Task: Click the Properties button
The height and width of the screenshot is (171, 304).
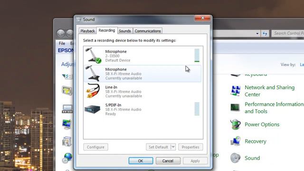Action: click(190, 147)
